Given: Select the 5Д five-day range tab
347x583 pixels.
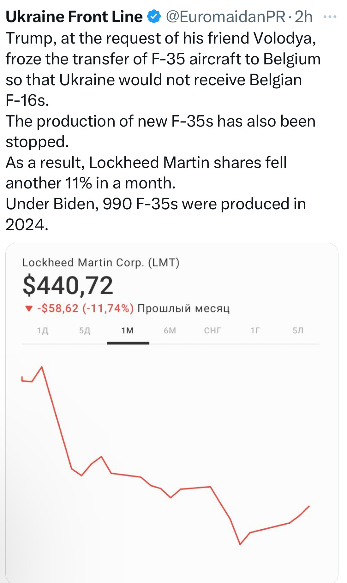Looking at the screenshot, I should 85,330.
